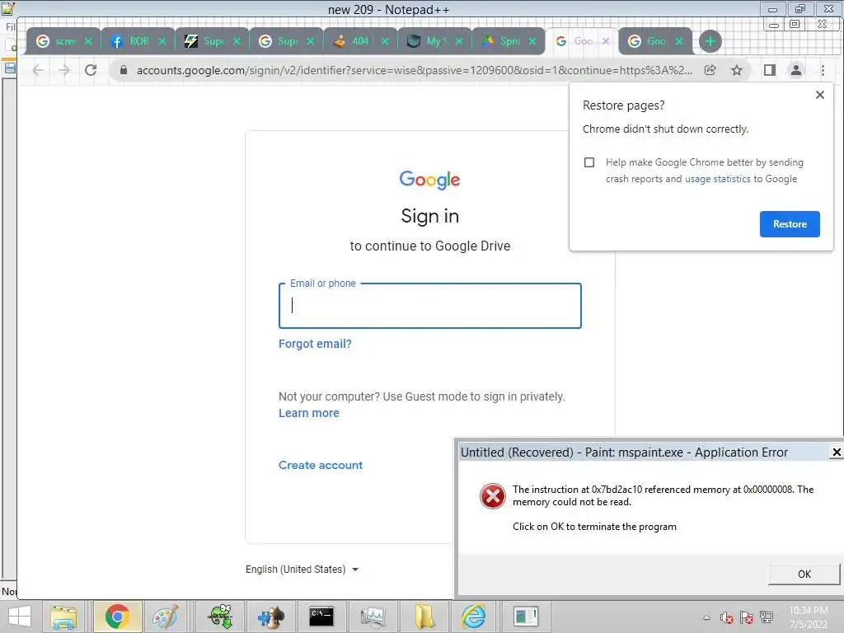This screenshot has width=844, height=633.
Task: Click the address bar URL
Action: point(415,70)
